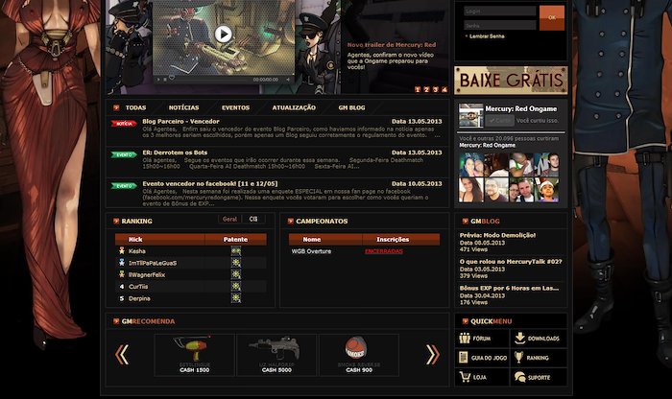The height and width of the screenshot is (399, 672).
Task: Open the Loja shopping cart icon
Action: tap(465, 377)
